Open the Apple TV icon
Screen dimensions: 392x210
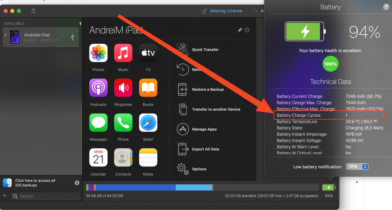pos(148,53)
